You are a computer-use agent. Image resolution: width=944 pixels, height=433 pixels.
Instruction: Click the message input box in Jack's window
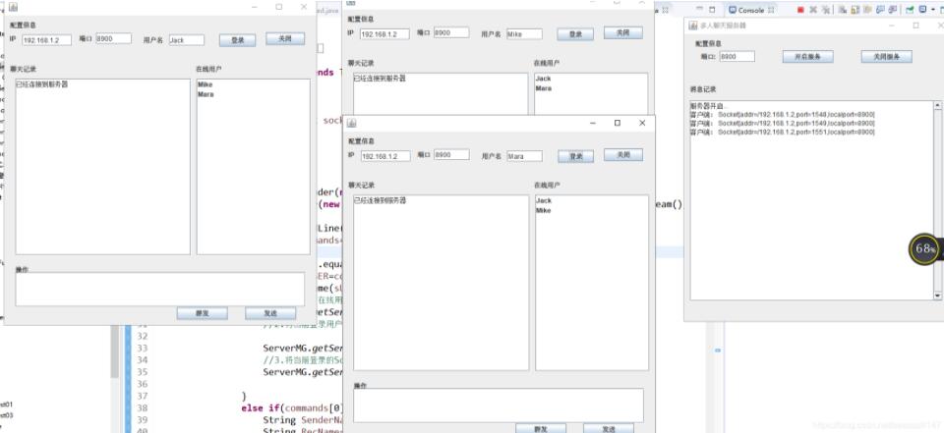pyautogui.click(x=160, y=289)
